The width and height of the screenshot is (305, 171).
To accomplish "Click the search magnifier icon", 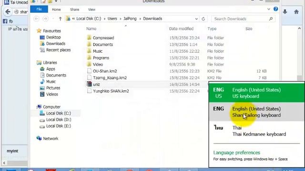I will [271, 19].
